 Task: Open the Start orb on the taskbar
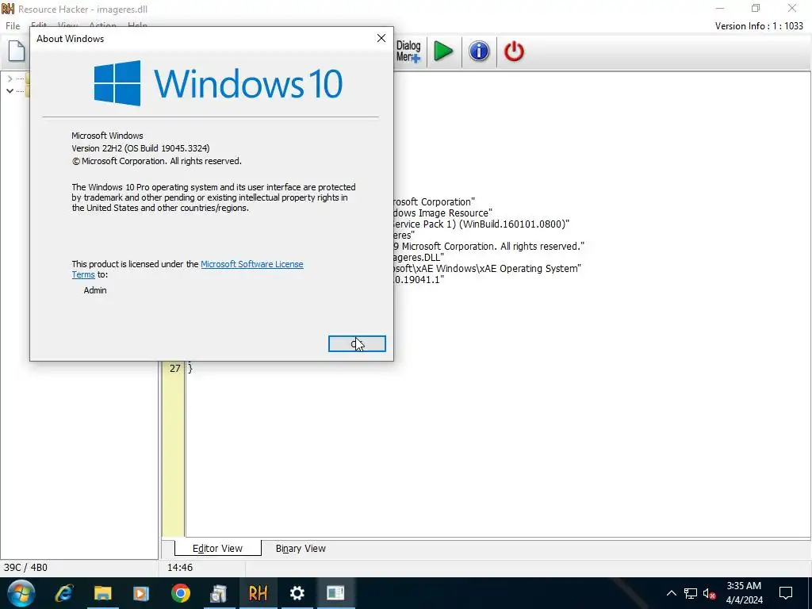[21, 593]
